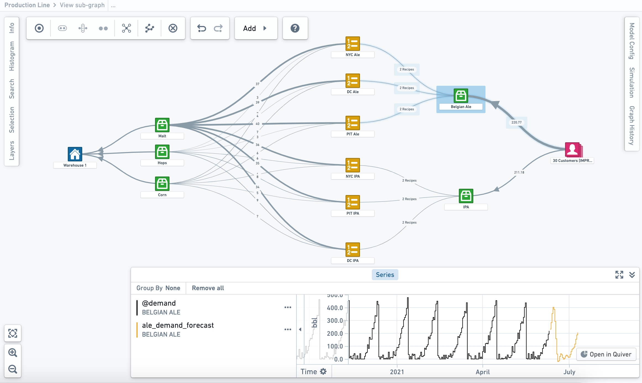
Task: Collapse the Series panel using the double chevron
Action: tap(632, 275)
